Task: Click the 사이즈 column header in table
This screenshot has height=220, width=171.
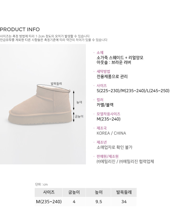Action: [x=49, y=192]
